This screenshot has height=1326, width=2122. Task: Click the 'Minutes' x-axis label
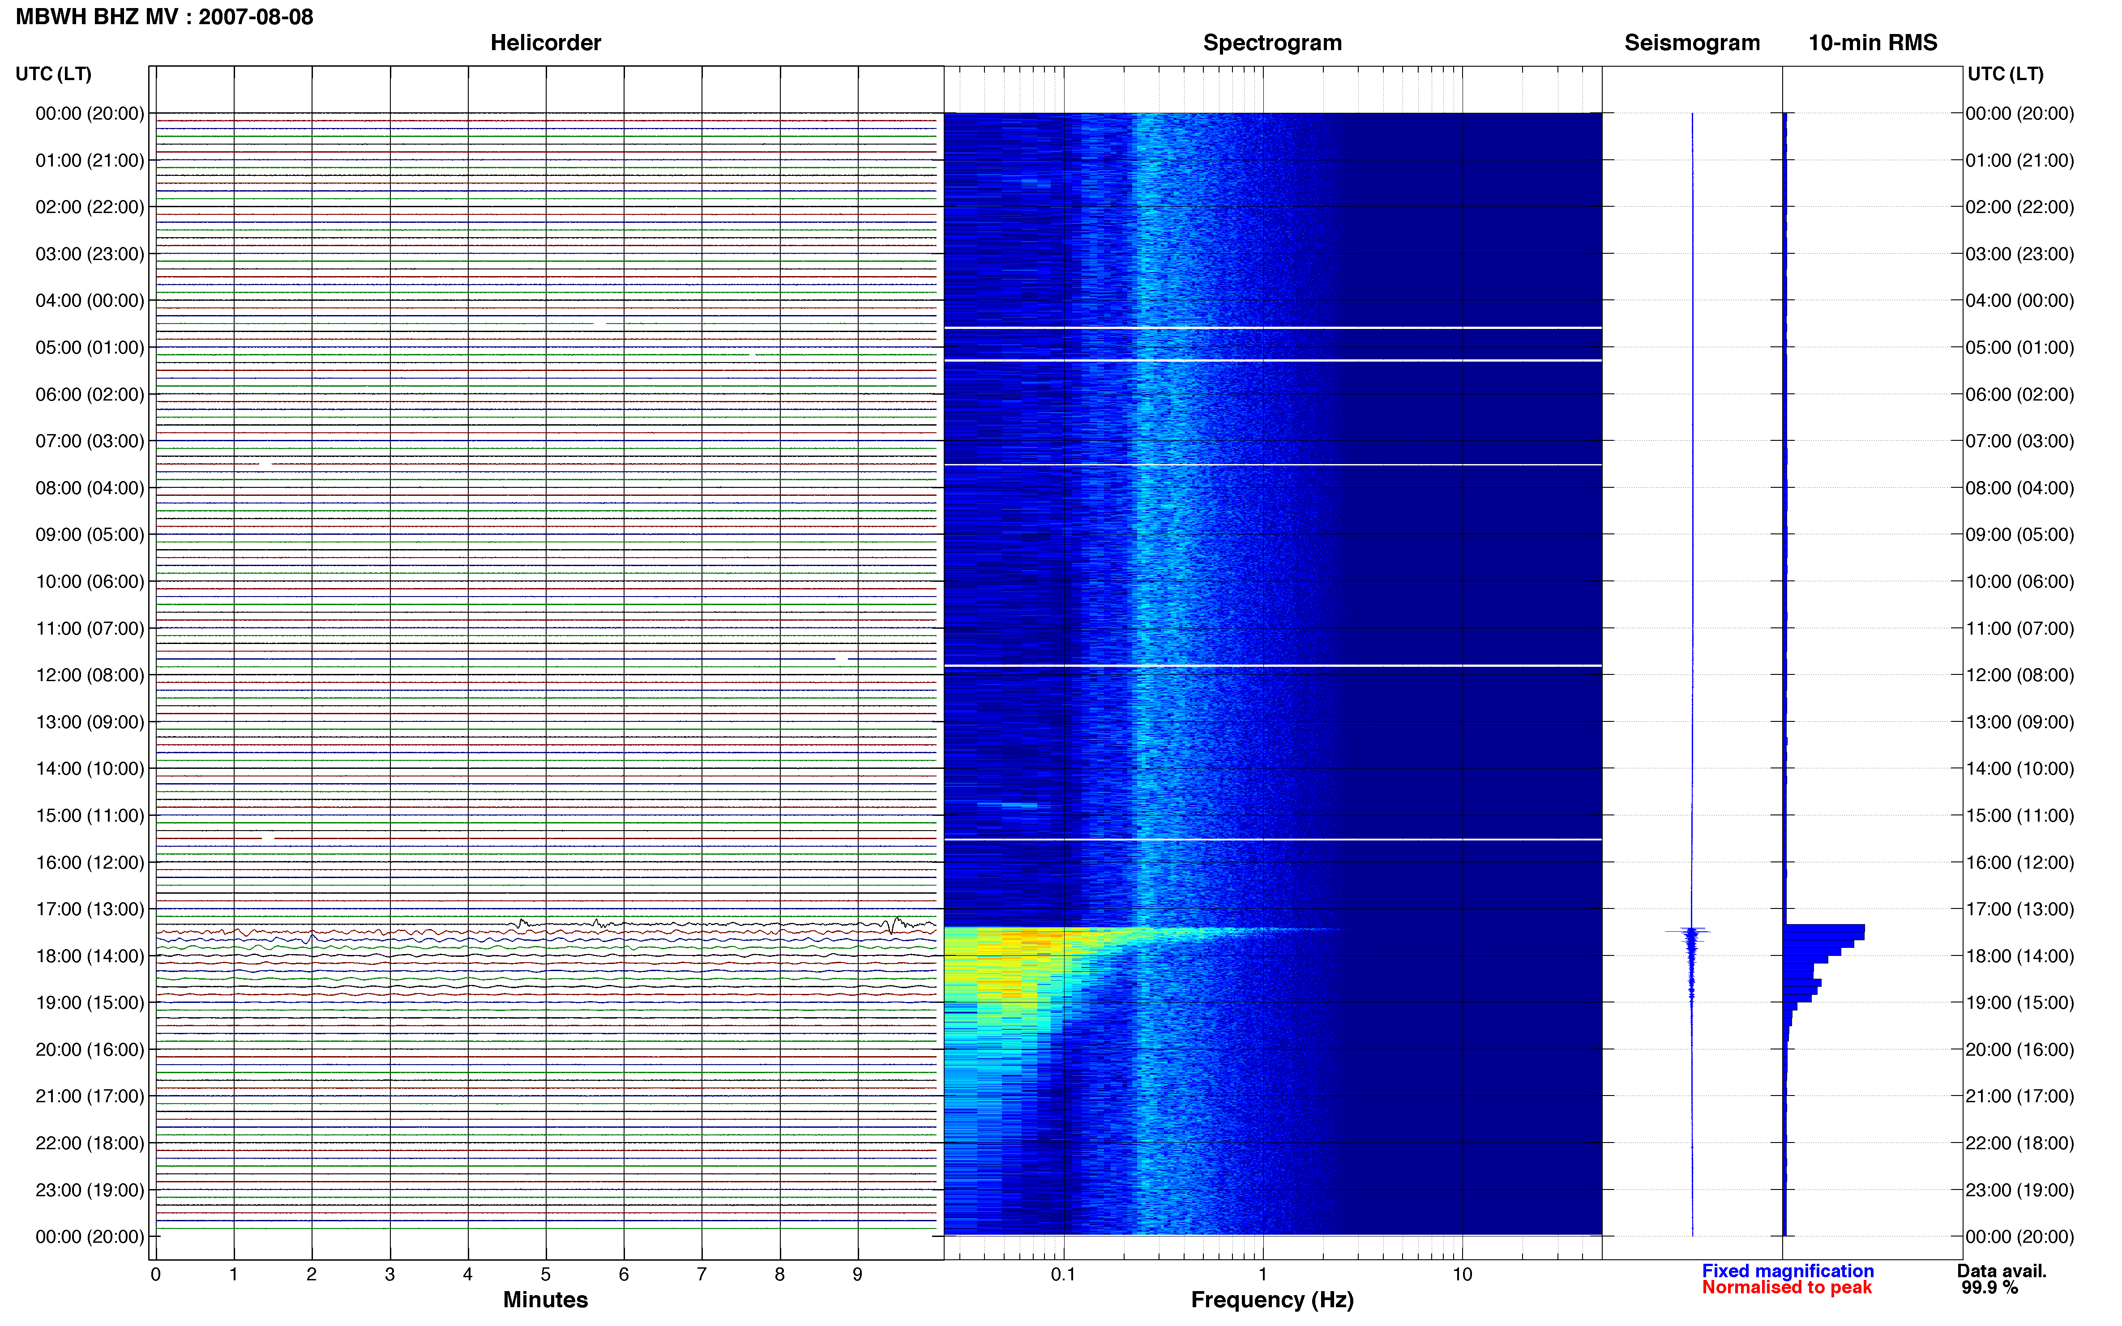545,1300
